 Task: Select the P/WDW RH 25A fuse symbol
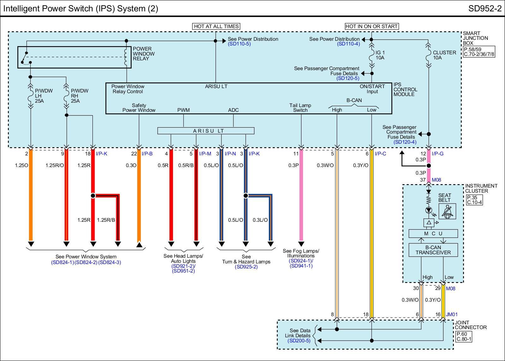pyautogui.click(x=66, y=96)
